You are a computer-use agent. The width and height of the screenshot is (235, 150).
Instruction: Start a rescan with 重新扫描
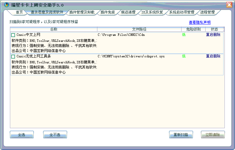coord(181,135)
